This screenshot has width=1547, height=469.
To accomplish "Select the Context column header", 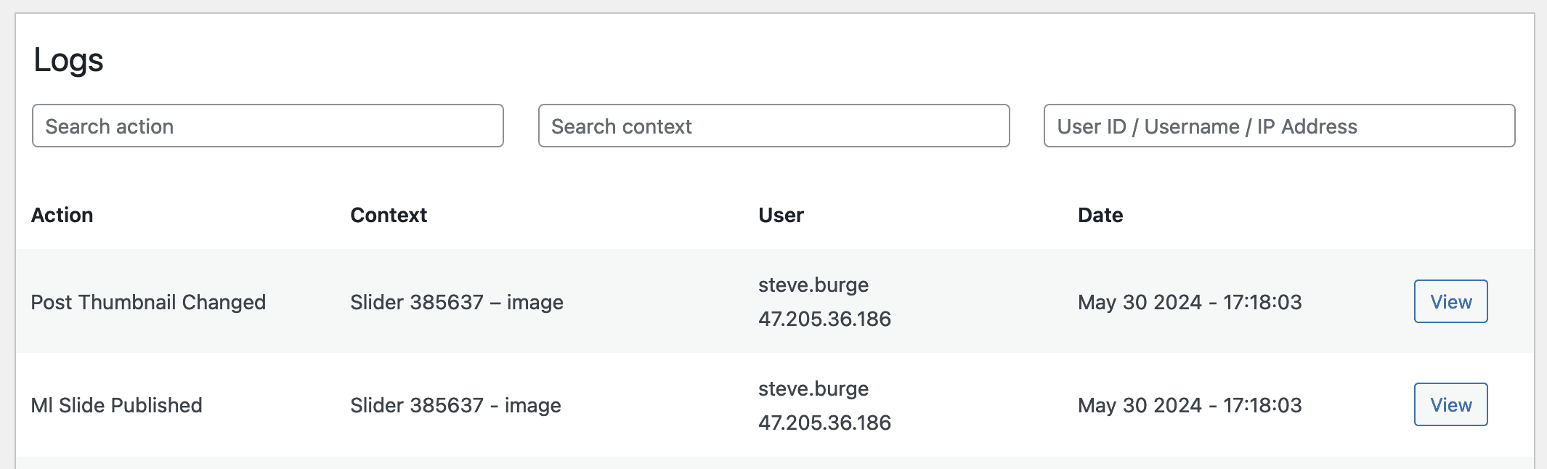I will click(389, 216).
